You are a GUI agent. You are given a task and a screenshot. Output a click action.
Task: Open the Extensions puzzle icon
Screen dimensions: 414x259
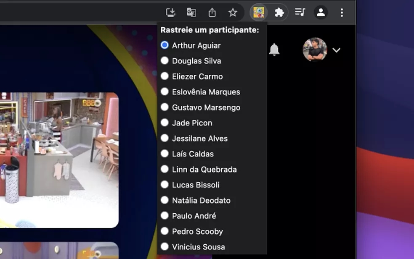[279, 13]
